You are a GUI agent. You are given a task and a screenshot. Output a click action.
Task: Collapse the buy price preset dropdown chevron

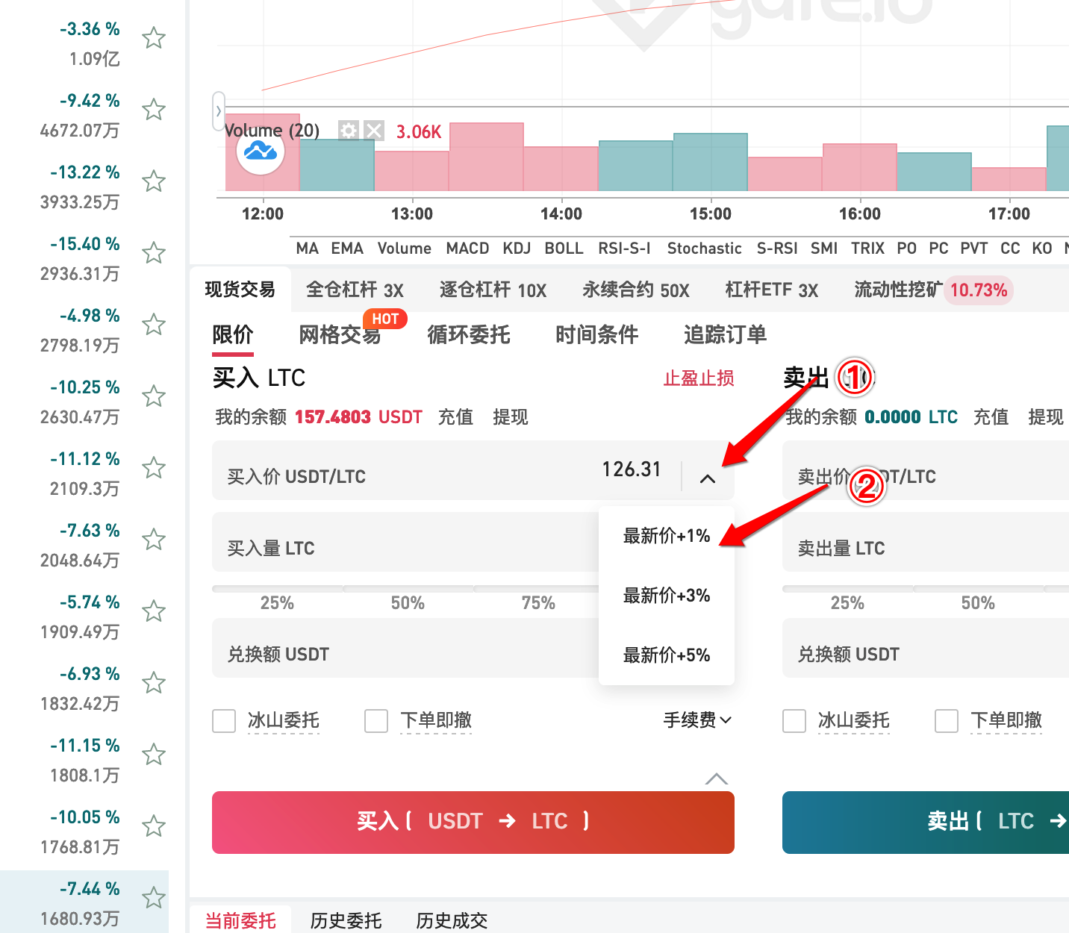[708, 478]
